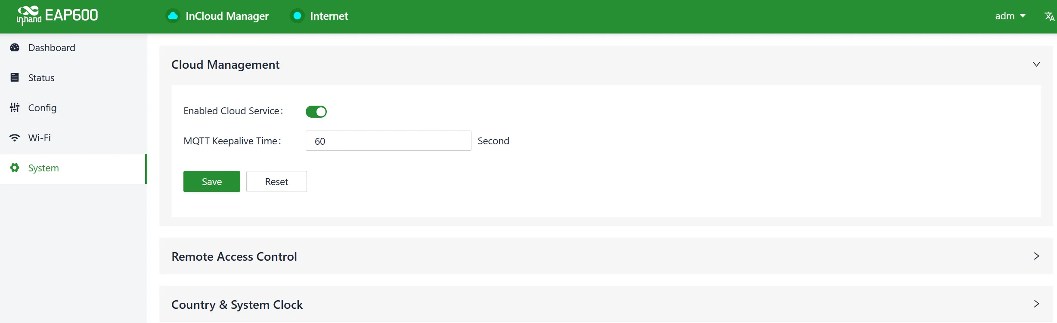Click the 'Enabled Cloud Service:' label
The width and height of the screenshot is (1057, 323).
(x=233, y=111)
